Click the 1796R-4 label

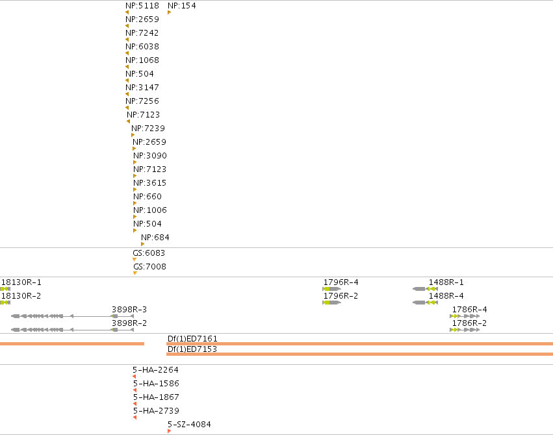[x=341, y=282]
